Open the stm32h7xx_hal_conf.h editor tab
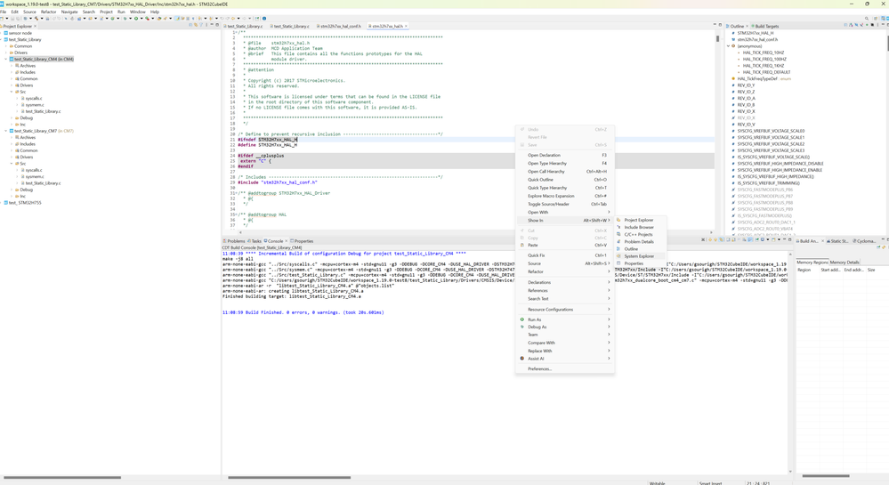This screenshot has width=889, height=485. [x=340, y=27]
